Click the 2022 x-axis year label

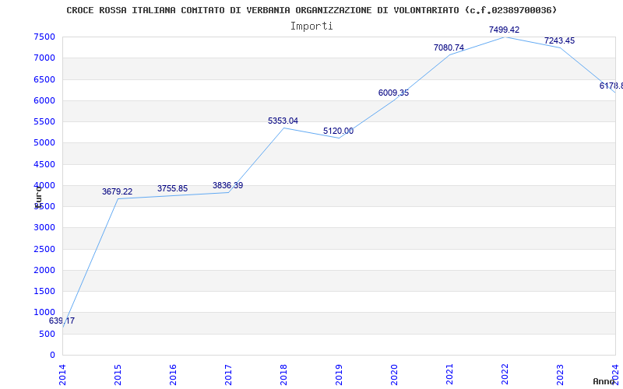[504, 375]
